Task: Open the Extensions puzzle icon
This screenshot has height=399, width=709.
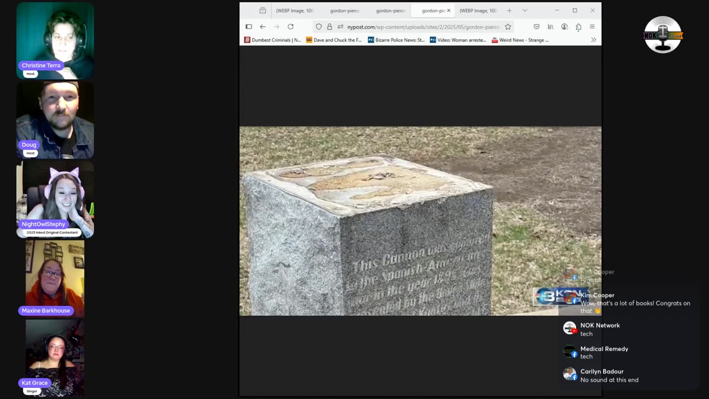Action: 578,27
